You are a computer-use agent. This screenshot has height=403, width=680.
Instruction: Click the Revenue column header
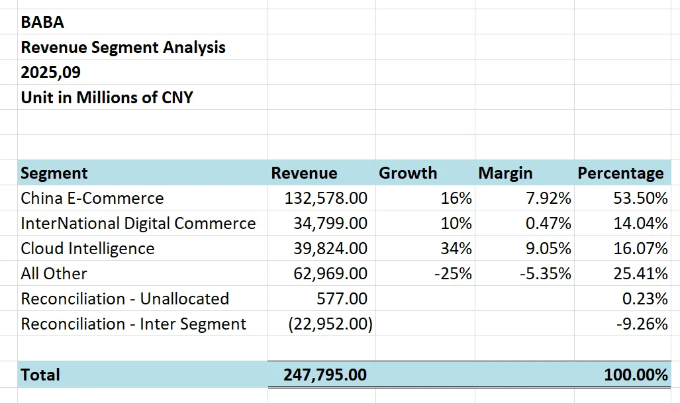(304, 173)
